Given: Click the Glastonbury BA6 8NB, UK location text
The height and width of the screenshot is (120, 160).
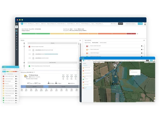Looking at the screenshot, I should (27, 72).
